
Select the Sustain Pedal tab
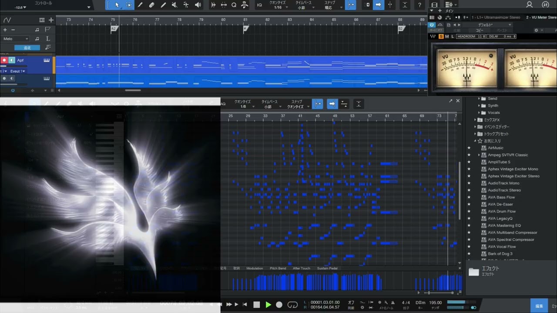click(327, 268)
